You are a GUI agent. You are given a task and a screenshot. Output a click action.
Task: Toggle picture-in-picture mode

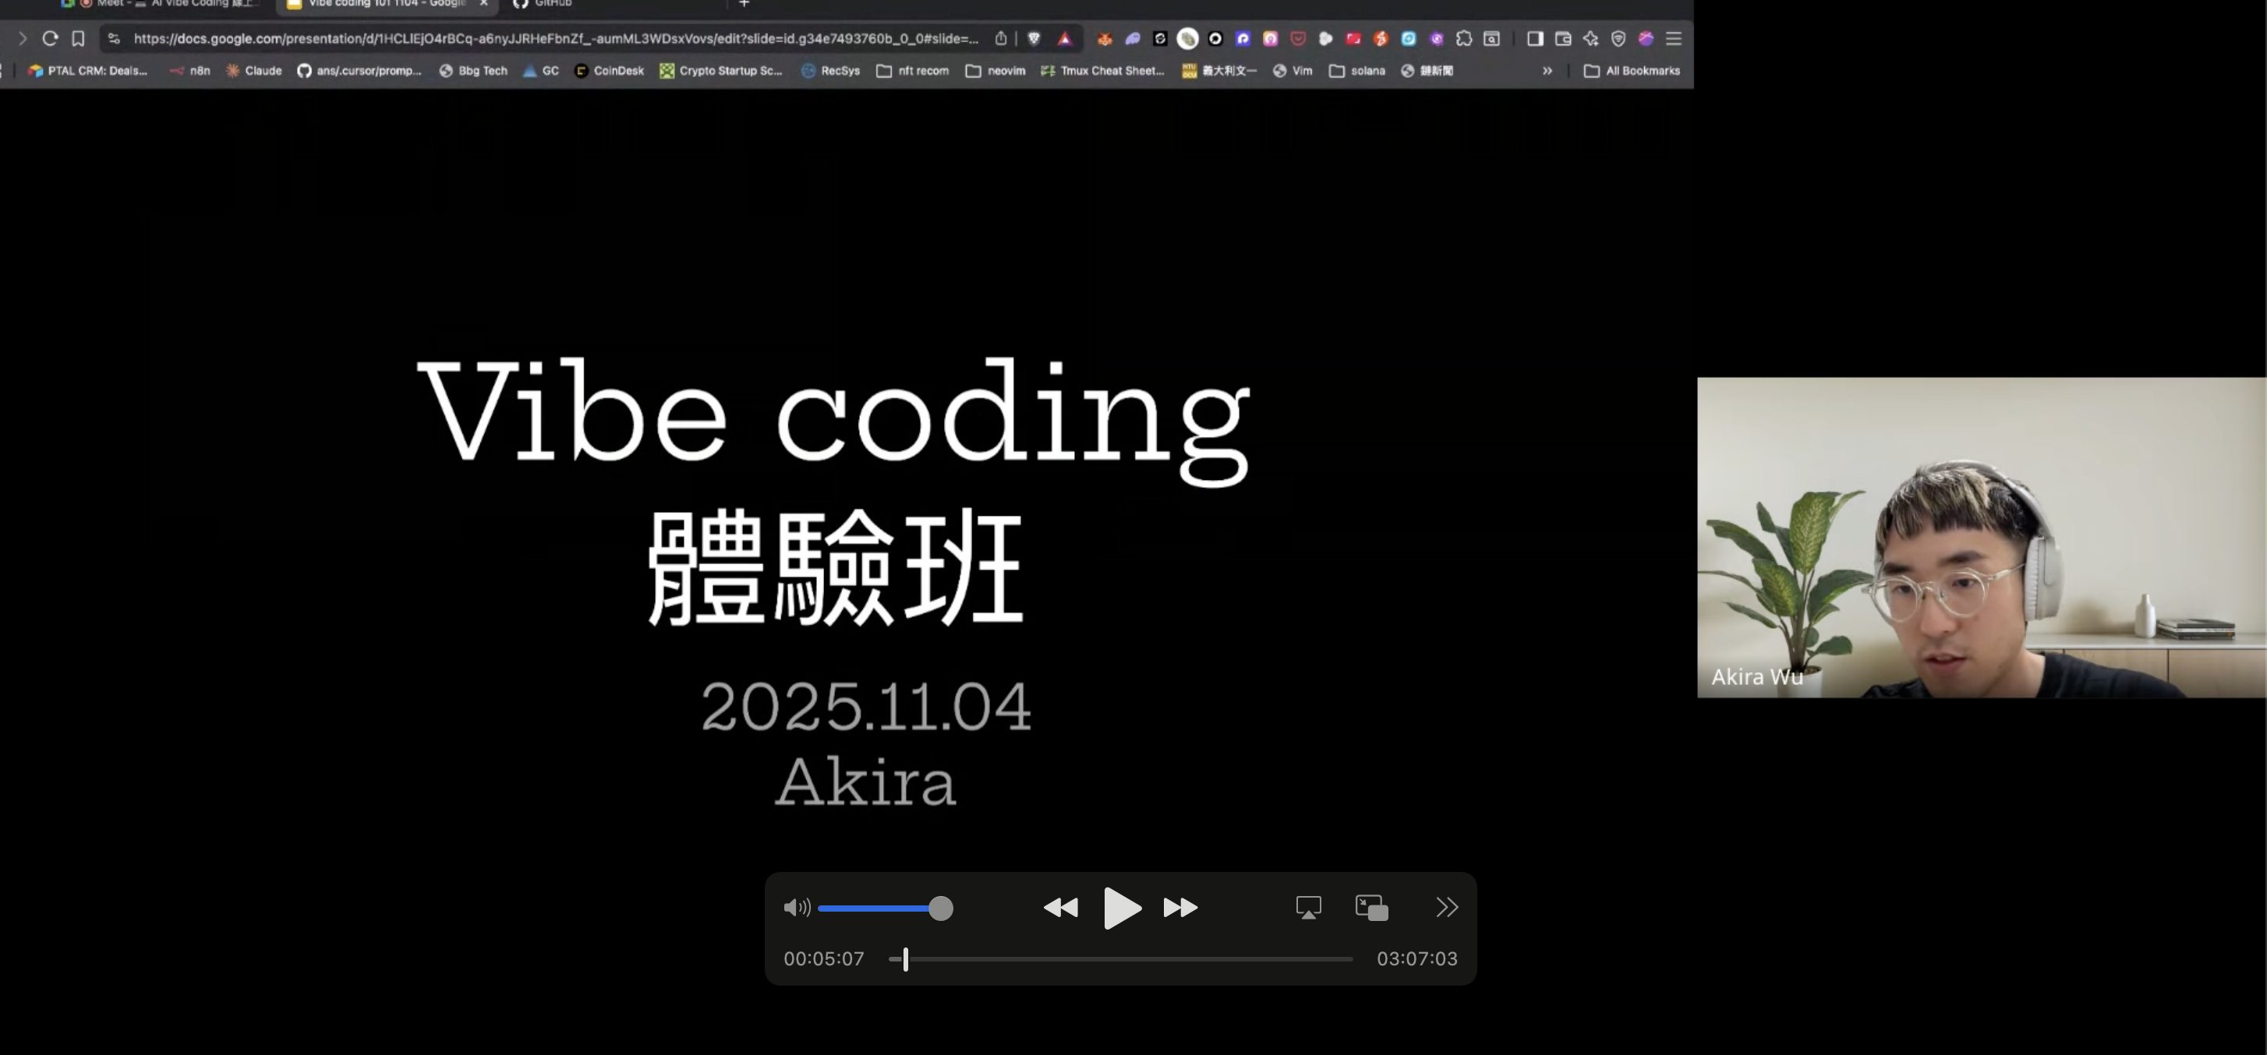point(1371,907)
